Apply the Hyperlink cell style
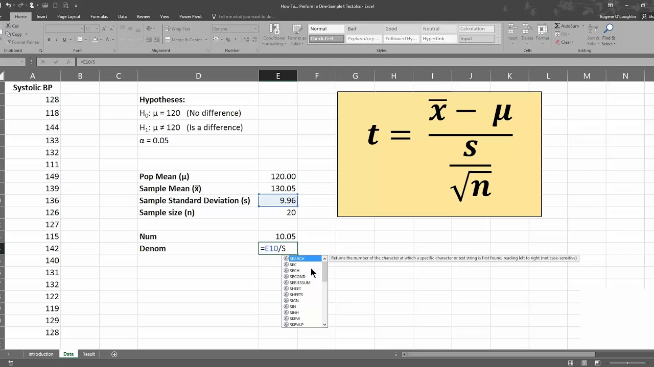The width and height of the screenshot is (654, 367). pos(438,39)
